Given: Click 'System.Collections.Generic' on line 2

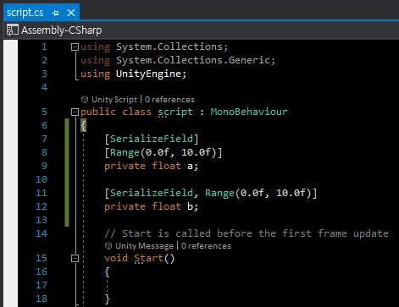Looking at the screenshot, I should pyautogui.click(x=193, y=60).
